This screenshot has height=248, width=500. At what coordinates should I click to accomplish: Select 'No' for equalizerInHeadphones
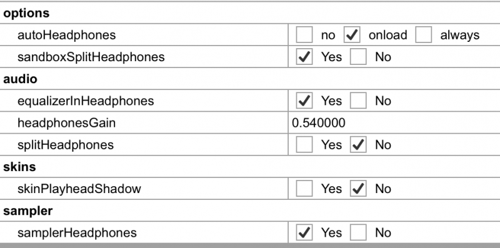358,101
